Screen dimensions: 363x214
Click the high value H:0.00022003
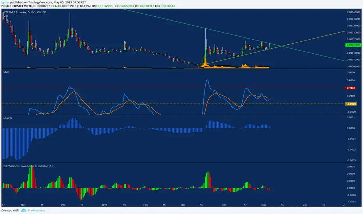click(123, 6)
